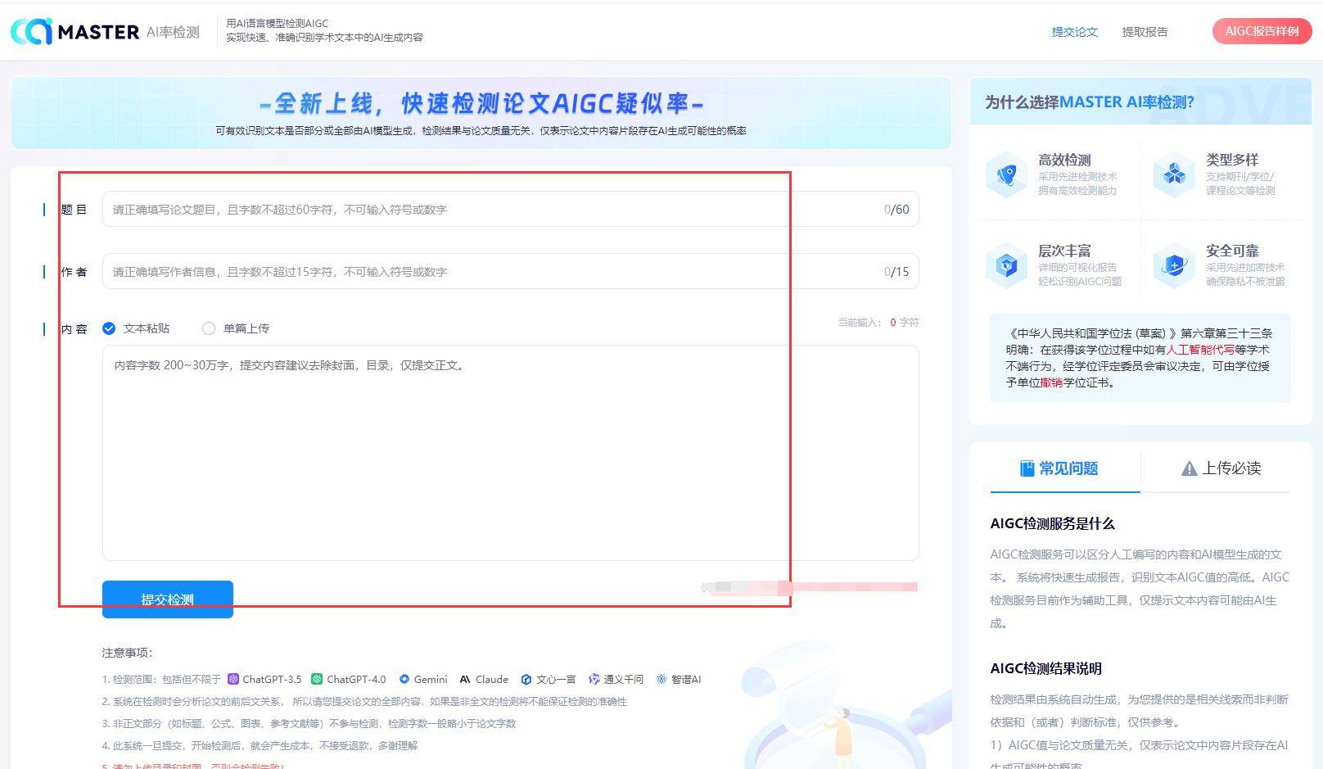
Task: Switch to the 常见问题 tab
Action: 1065,468
